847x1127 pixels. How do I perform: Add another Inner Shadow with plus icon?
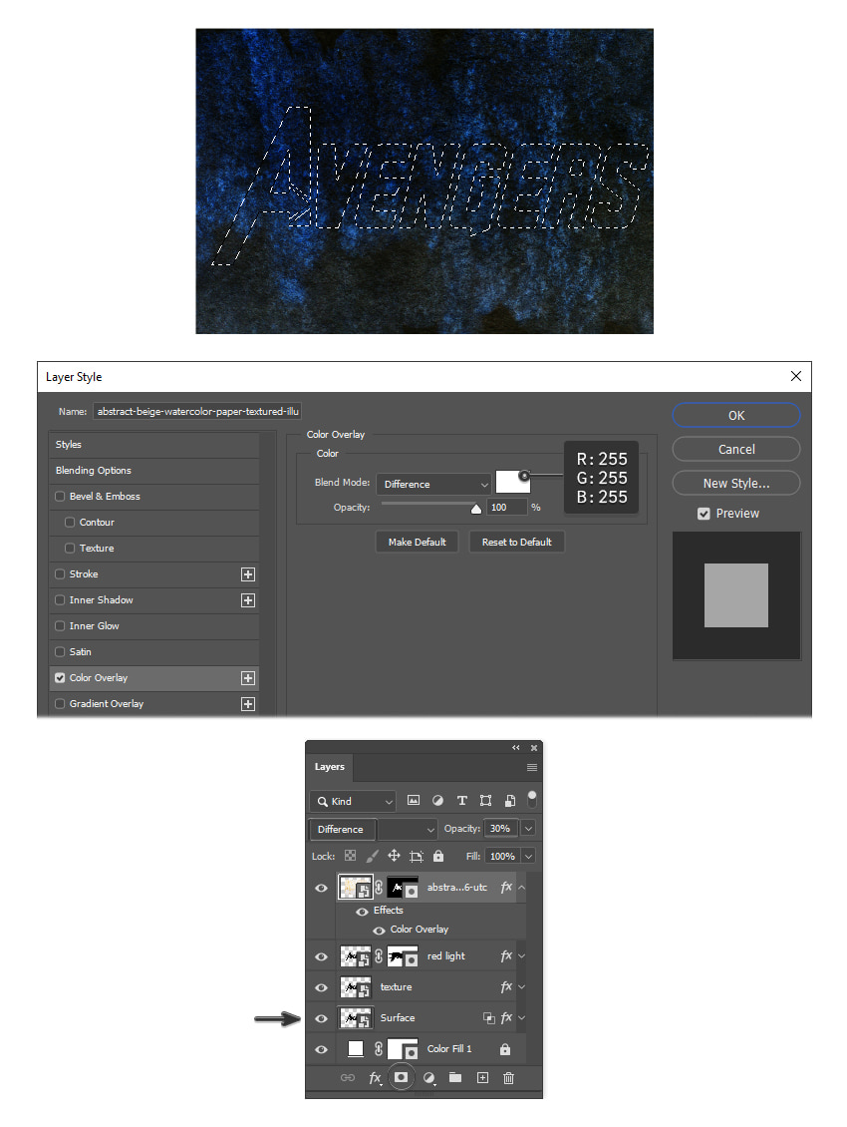tap(248, 600)
